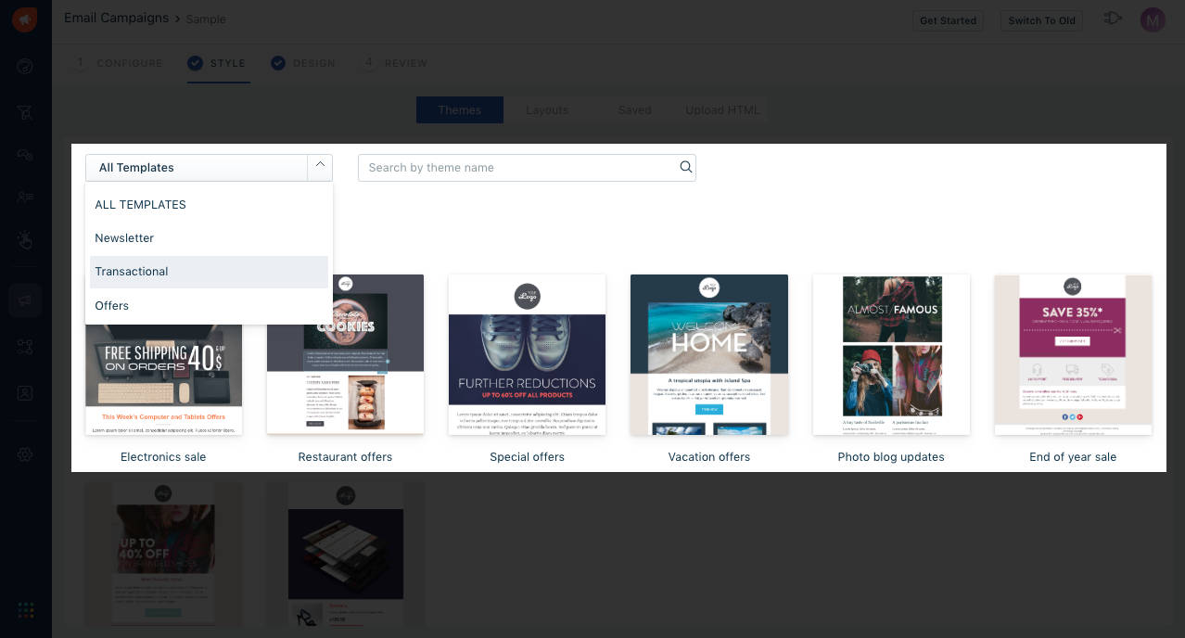Open the purple M user avatar

(1153, 19)
